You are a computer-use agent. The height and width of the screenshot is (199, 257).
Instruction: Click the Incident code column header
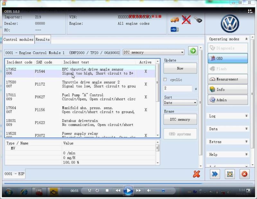coord(19,62)
